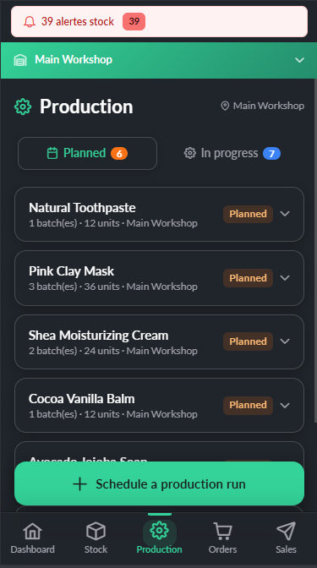Expand the Shea Moisturizing Cream chevron
Viewport: 317px width, 568px height.
285,341
